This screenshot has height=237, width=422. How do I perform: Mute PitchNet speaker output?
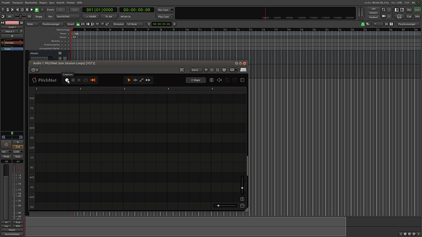[x=220, y=80]
